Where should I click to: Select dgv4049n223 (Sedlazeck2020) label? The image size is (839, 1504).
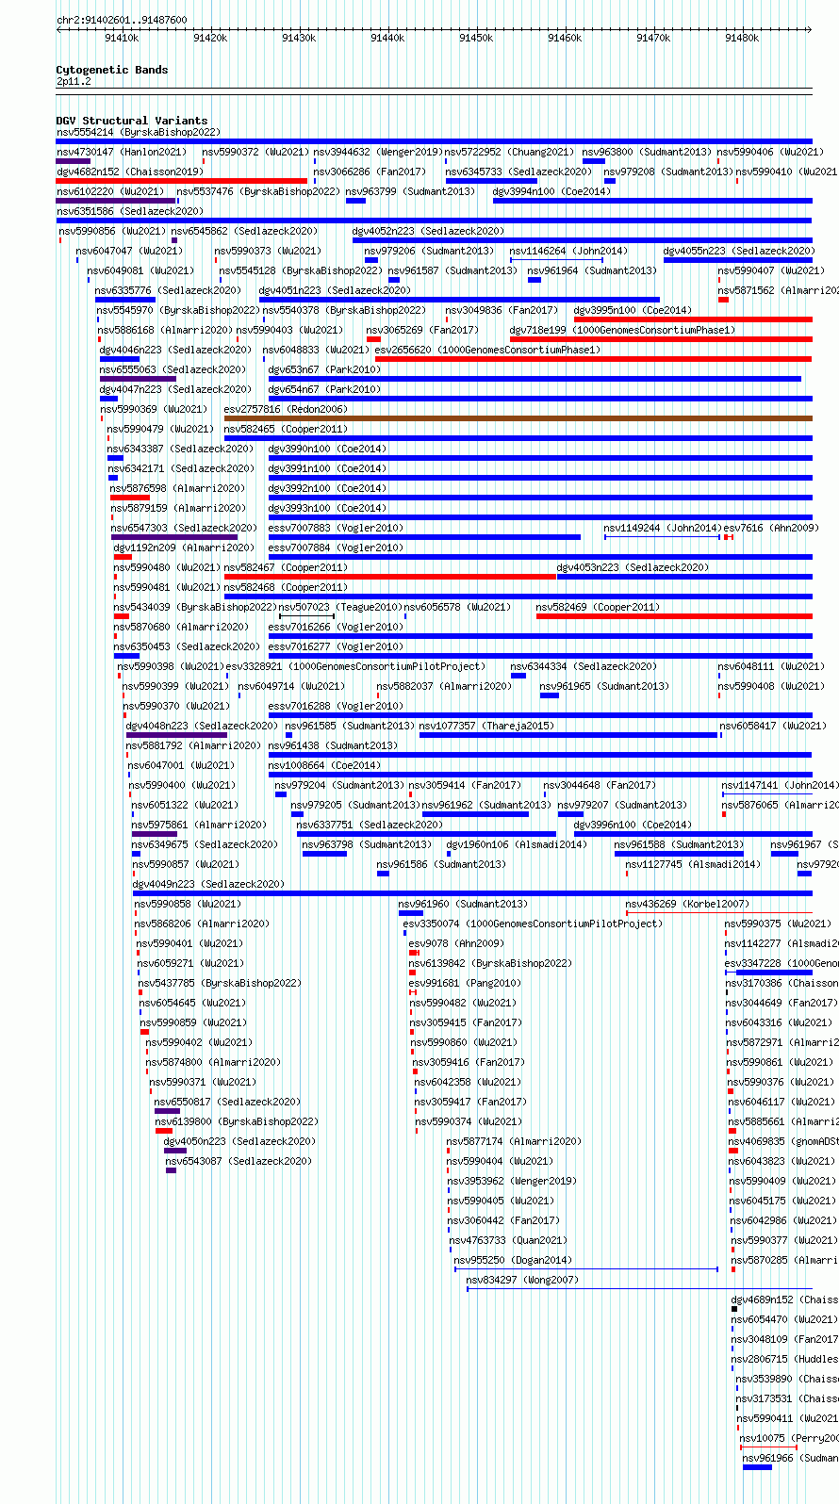(x=208, y=884)
